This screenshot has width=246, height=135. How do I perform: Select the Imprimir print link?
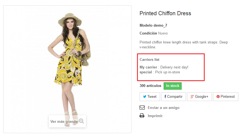point(155,116)
